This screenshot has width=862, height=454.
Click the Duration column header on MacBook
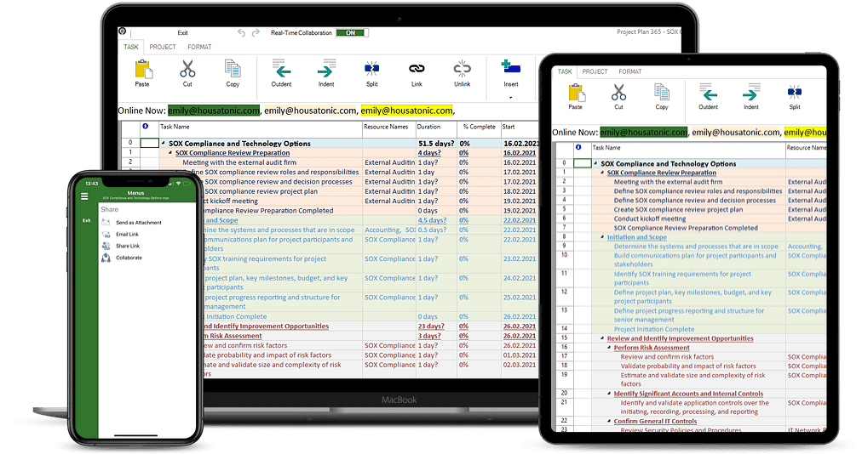(x=428, y=127)
